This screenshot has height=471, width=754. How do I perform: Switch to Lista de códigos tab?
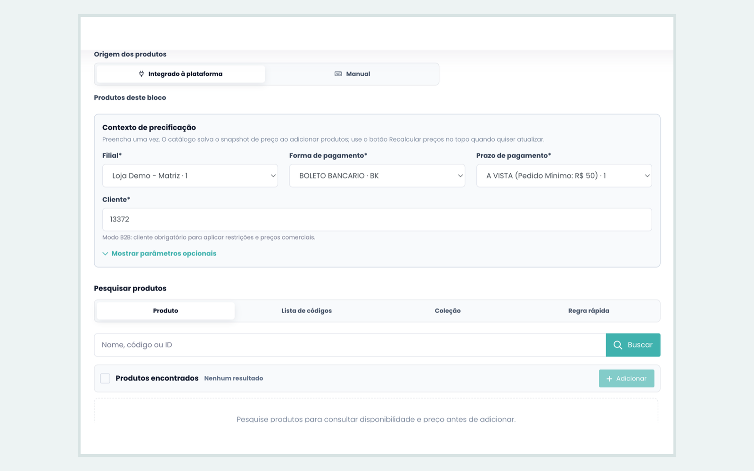pyautogui.click(x=306, y=311)
